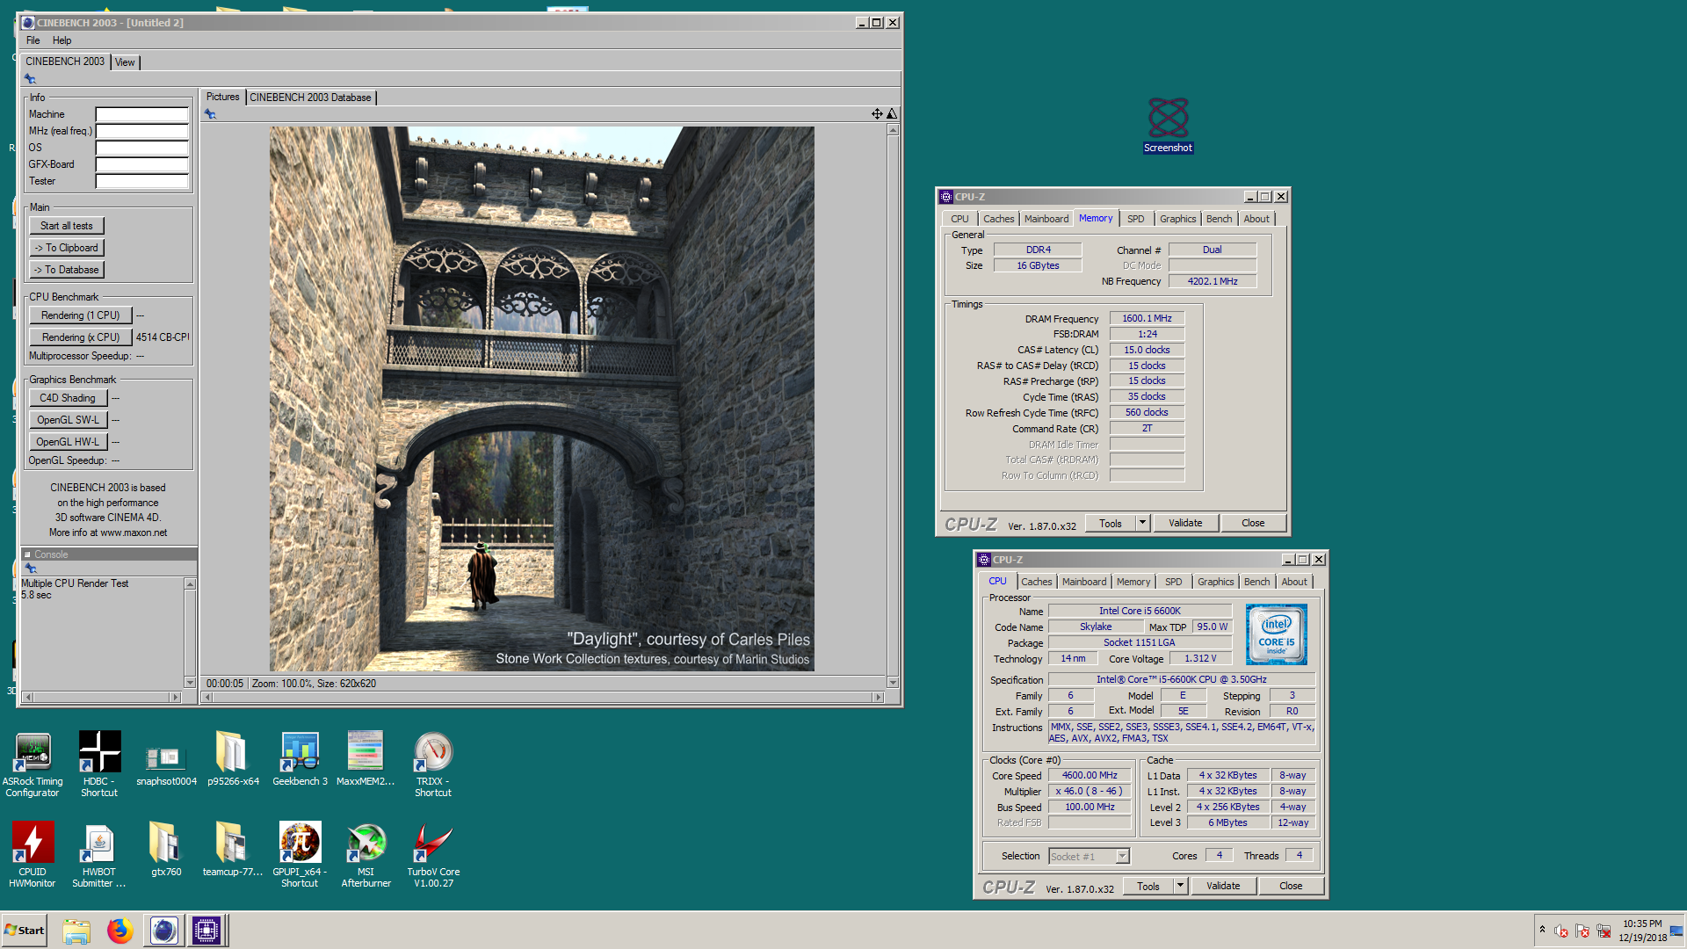
Task: Launch TRIXX Shortcut desktop icon
Action: pyautogui.click(x=433, y=764)
